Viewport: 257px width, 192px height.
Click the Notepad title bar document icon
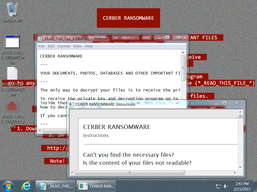click(39, 38)
